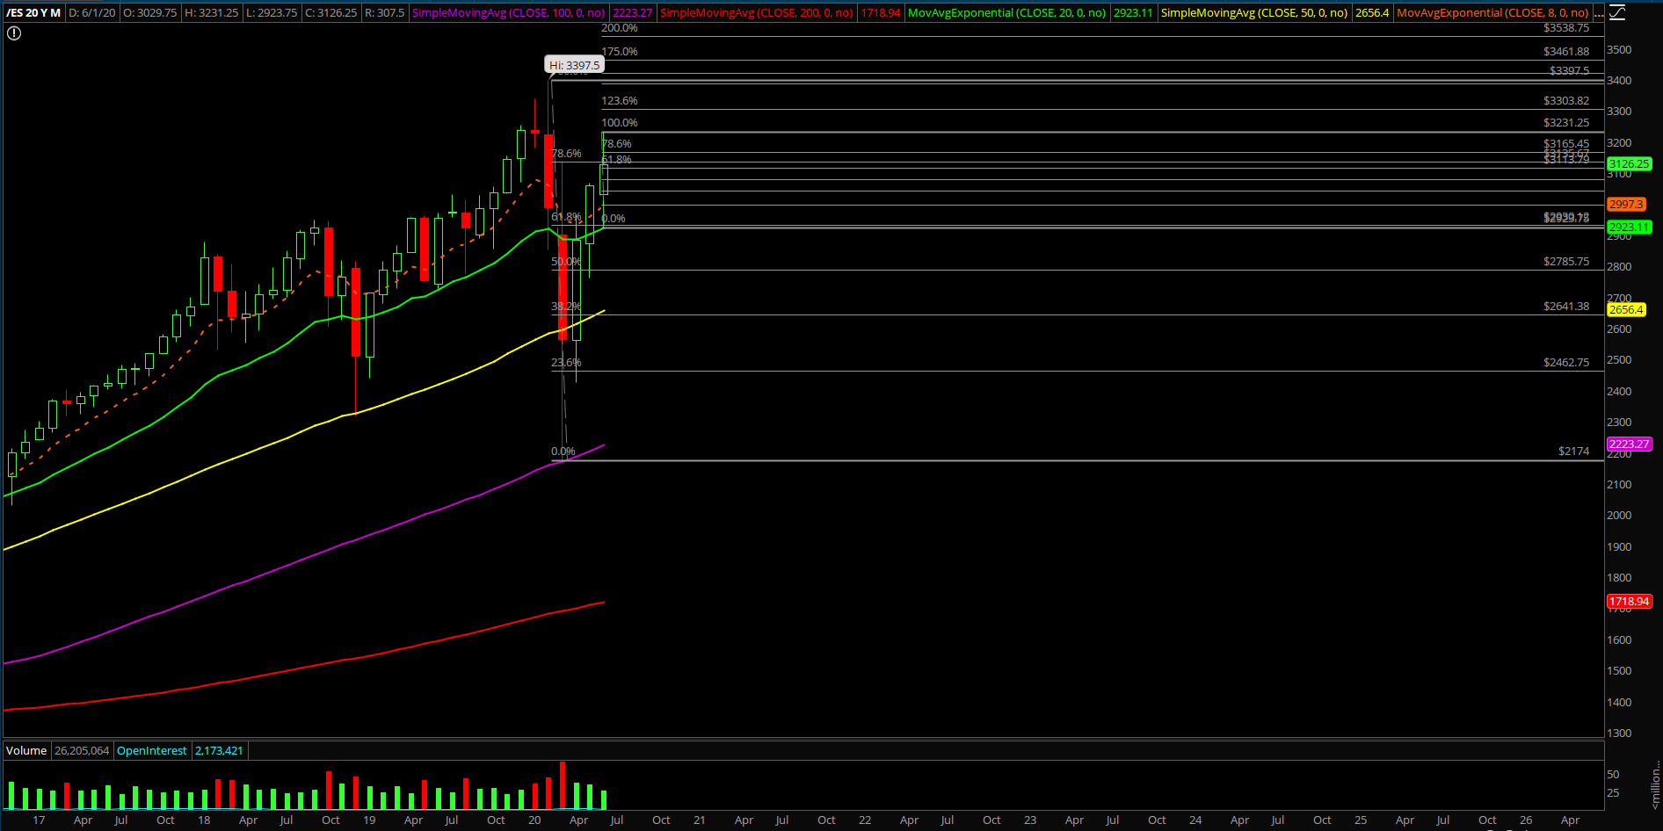Select the magenta 2223.27 price axis bubble

pyautogui.click(x=1629, y=444)
